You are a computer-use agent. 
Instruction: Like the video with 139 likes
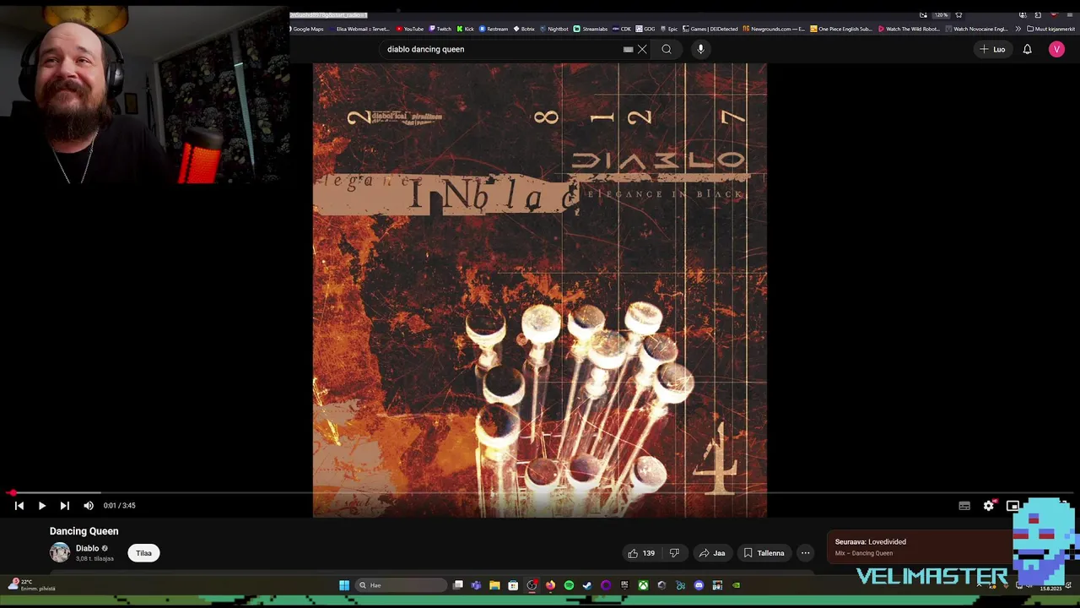coord(641,553)
